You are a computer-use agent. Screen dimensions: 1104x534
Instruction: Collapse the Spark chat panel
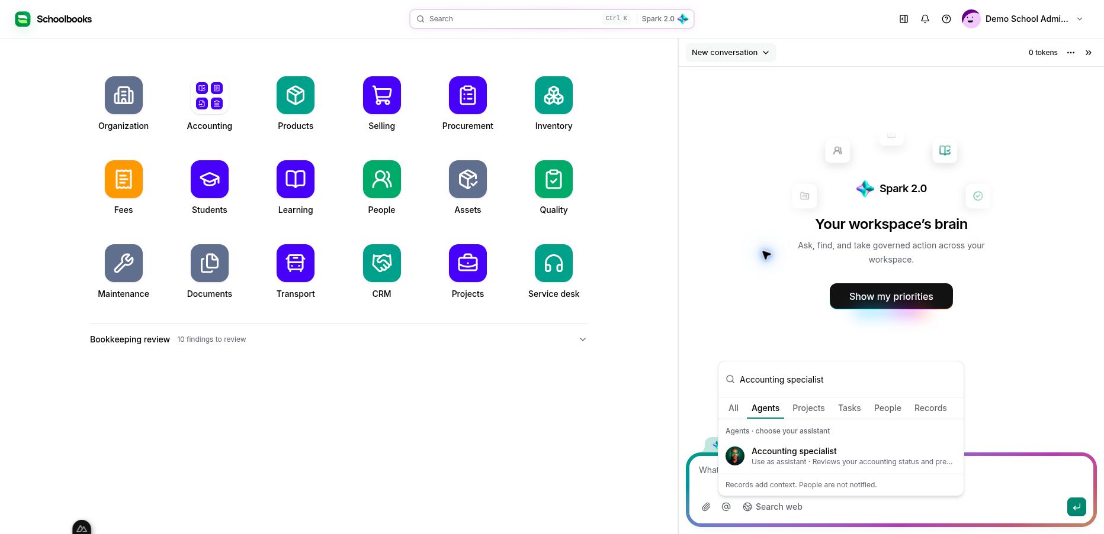[x=1089, y=53]
